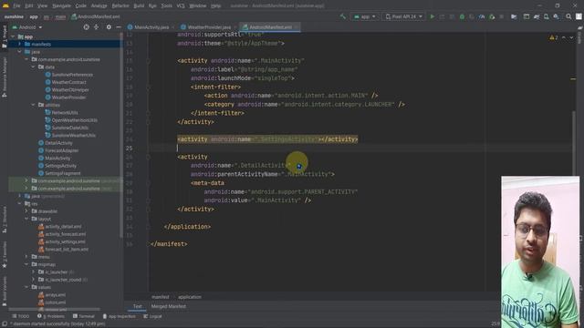This screenshot has height=328, width=584.
Task: Open the app run configuration dropdown
Action: point(365,16)
